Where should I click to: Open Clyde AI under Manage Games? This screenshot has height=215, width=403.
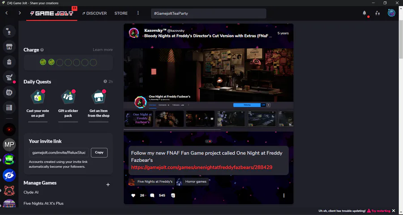(31, 192)
